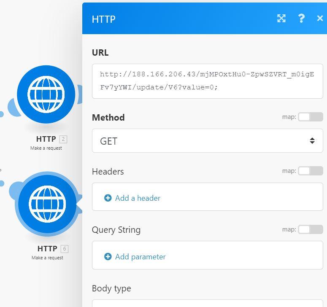This screenshot has height=307, width=327.
Task: Select the lower HTTP module globe icon
Action: click(47, 204)
